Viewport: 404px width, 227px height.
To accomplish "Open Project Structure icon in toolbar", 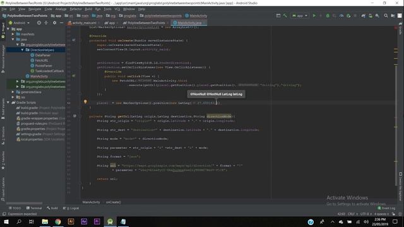I will tap(393, 16).
